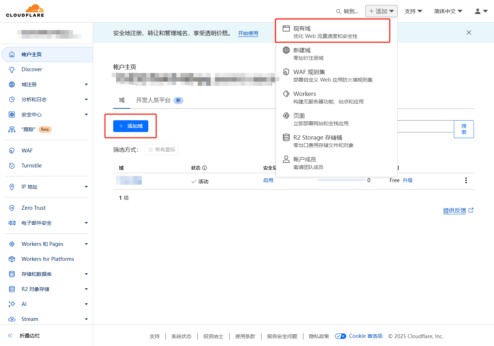Collapse sidebar using double-chevron icon
Viewport: 494px width, 346px height.
(10, 336)
